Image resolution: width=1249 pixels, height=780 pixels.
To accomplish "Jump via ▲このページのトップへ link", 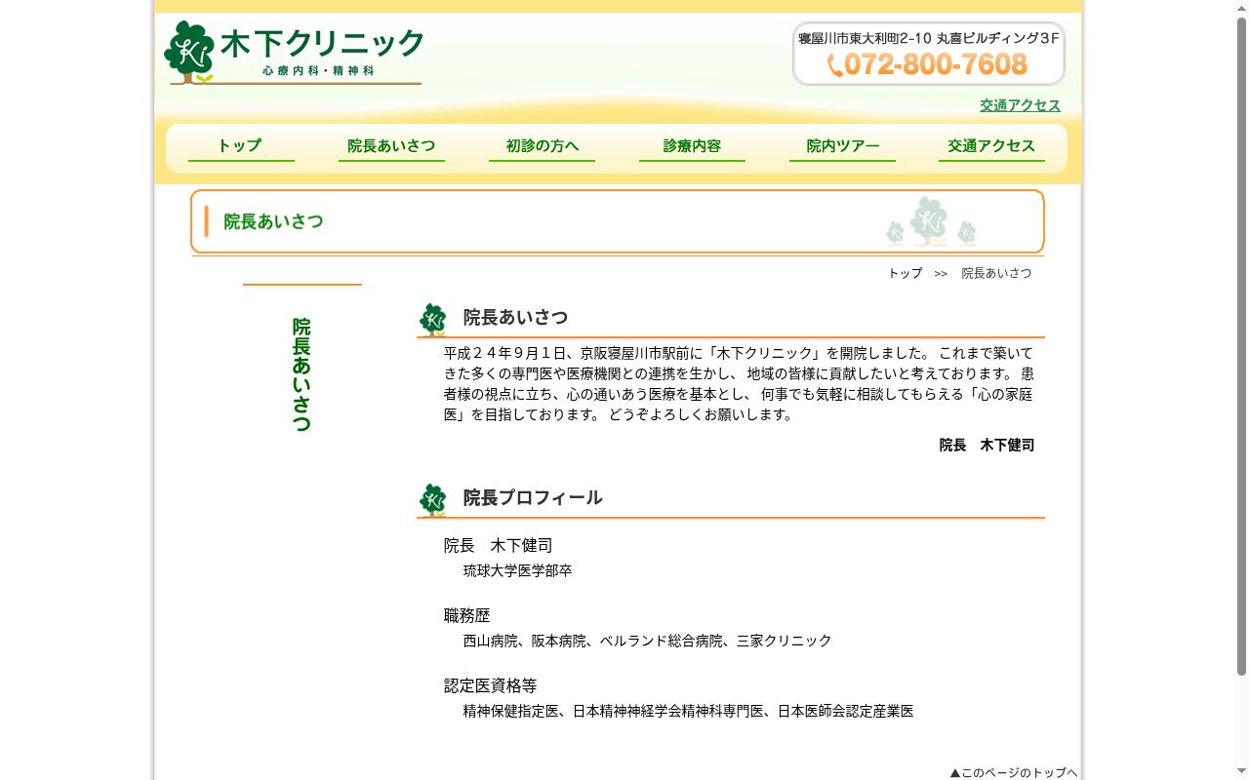I will pyautogui.click(x=1014, y=772).
